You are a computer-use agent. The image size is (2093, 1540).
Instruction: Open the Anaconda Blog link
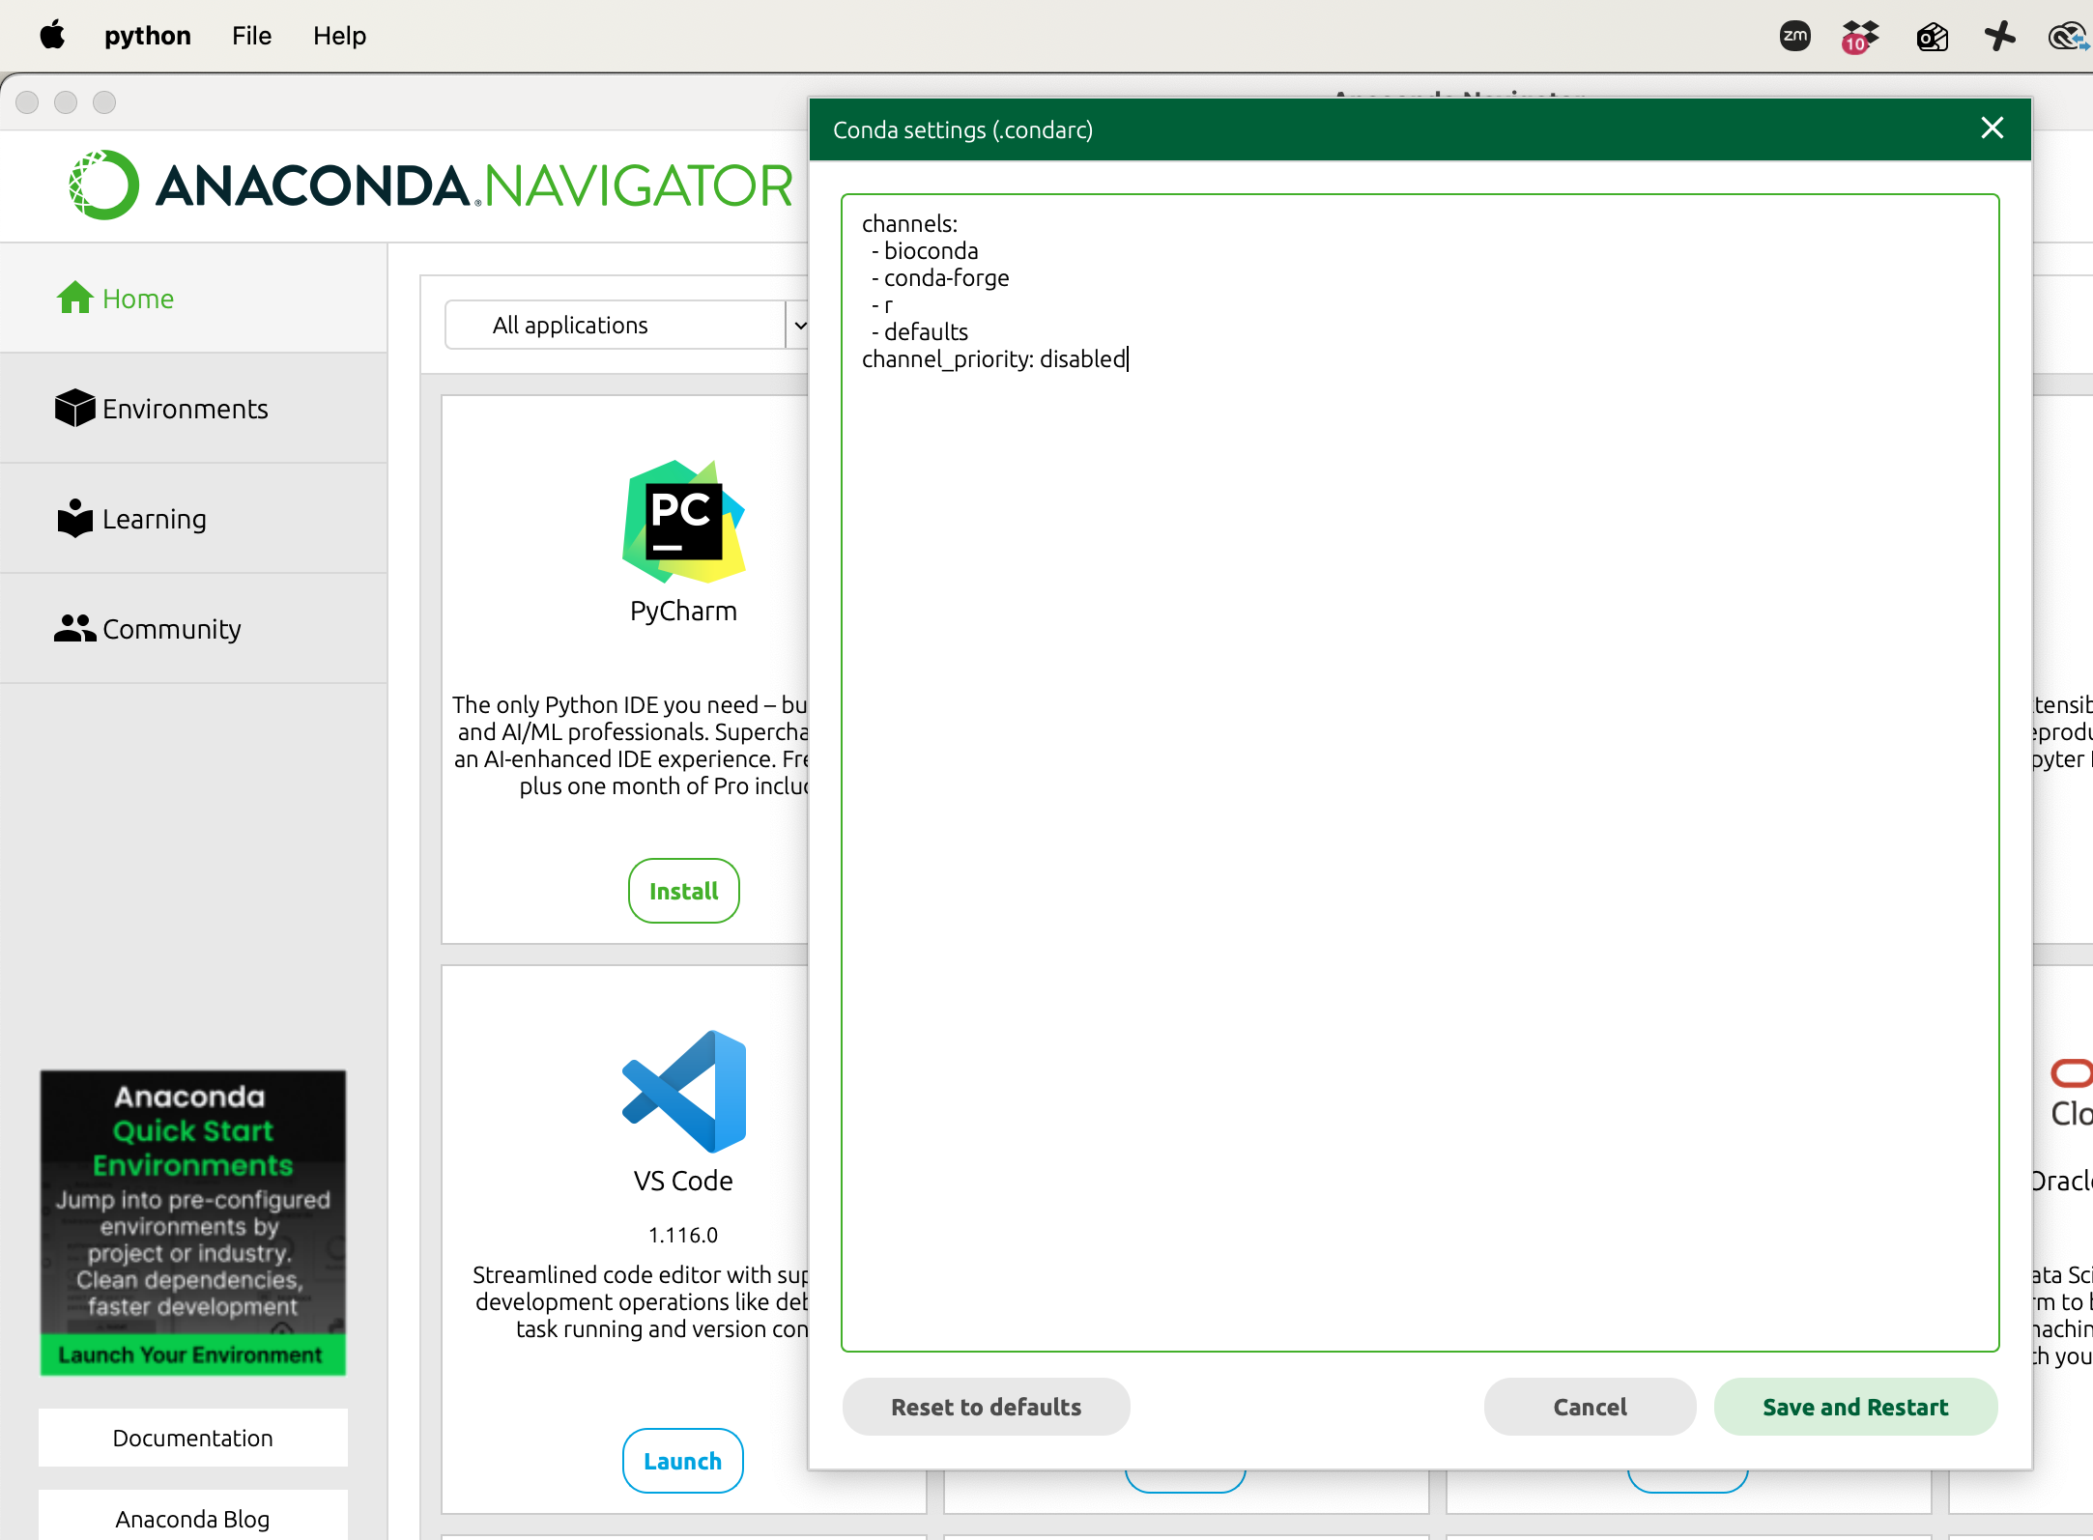point(193,1518)
